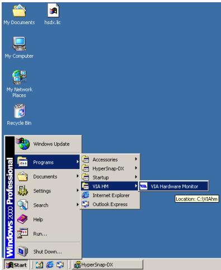Open the Programs menu entry
The image size is (221, 270).
(x=48, y=162)
